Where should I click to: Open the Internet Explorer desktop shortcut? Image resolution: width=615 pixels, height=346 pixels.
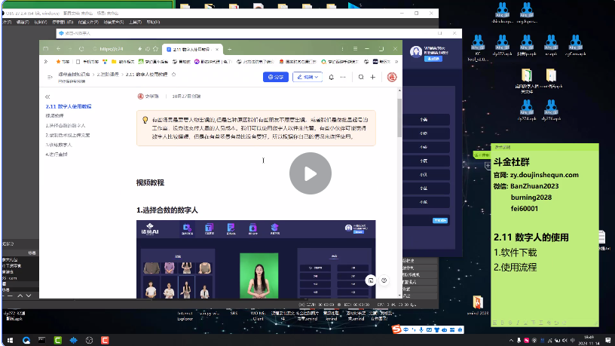pyautogui.click(x=185, y=316)
